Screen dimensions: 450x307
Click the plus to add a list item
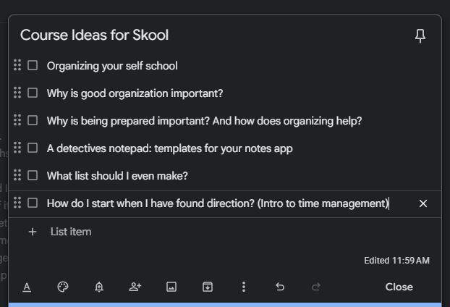33,232
